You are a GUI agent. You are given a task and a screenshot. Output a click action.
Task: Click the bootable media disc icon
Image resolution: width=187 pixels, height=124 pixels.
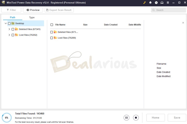(x=156, y=3)
